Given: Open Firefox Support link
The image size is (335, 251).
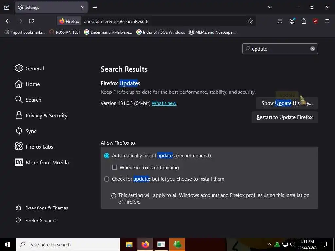Looking at the screenshot, I should coord(36,220).
